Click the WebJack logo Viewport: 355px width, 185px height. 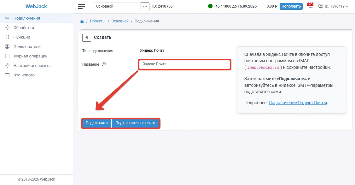coord(36,6)
